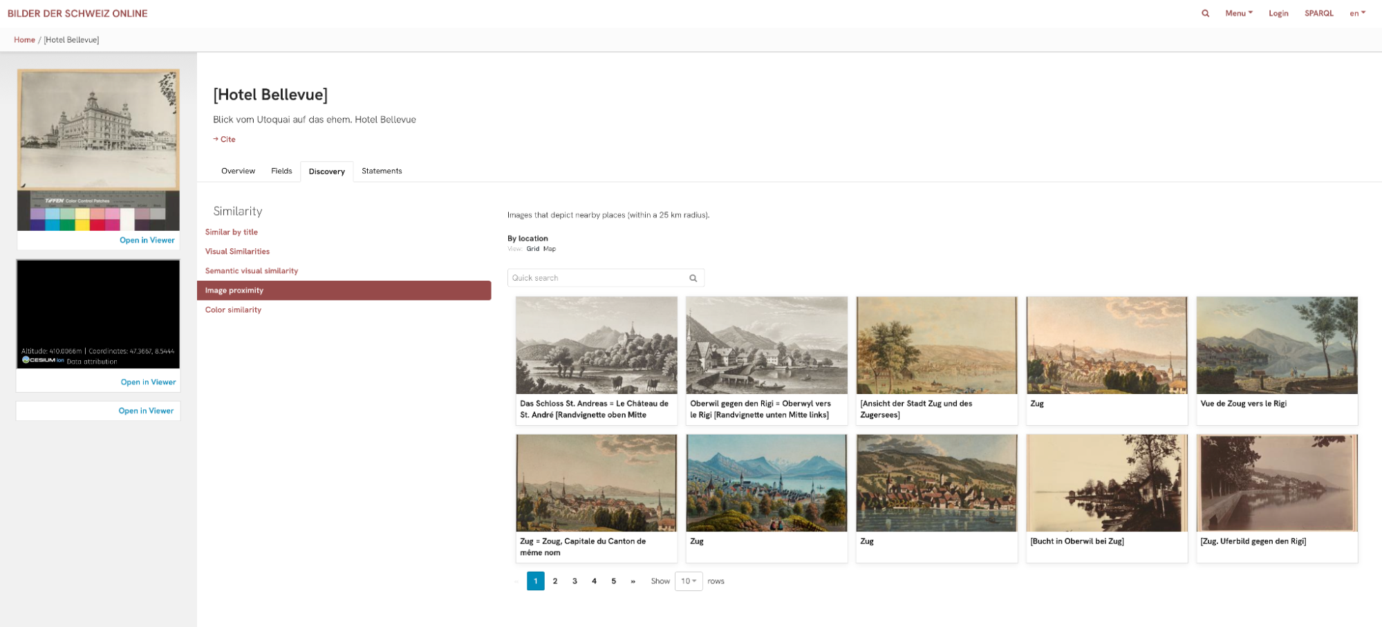The height and width of the screenshot is (627, 1382).
Task: Open the Menu dropdown in top bar
Action: click(1239, 13)
